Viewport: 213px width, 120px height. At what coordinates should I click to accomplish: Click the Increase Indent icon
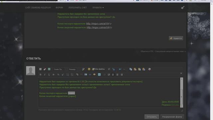click(x=109, y=75)
